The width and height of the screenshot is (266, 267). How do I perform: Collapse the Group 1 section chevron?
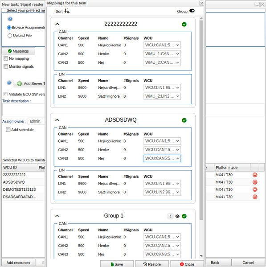(57, 216)
